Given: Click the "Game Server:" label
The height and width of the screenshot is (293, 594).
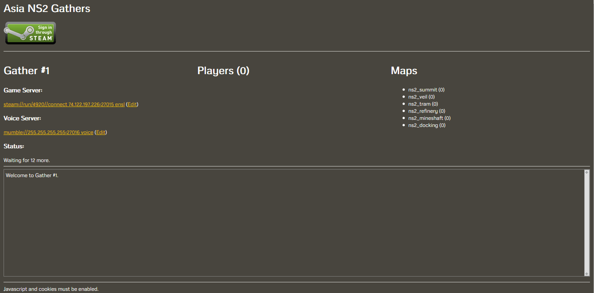Looking at the screenshot, I should pyautogui.click(x=23, y=90).
